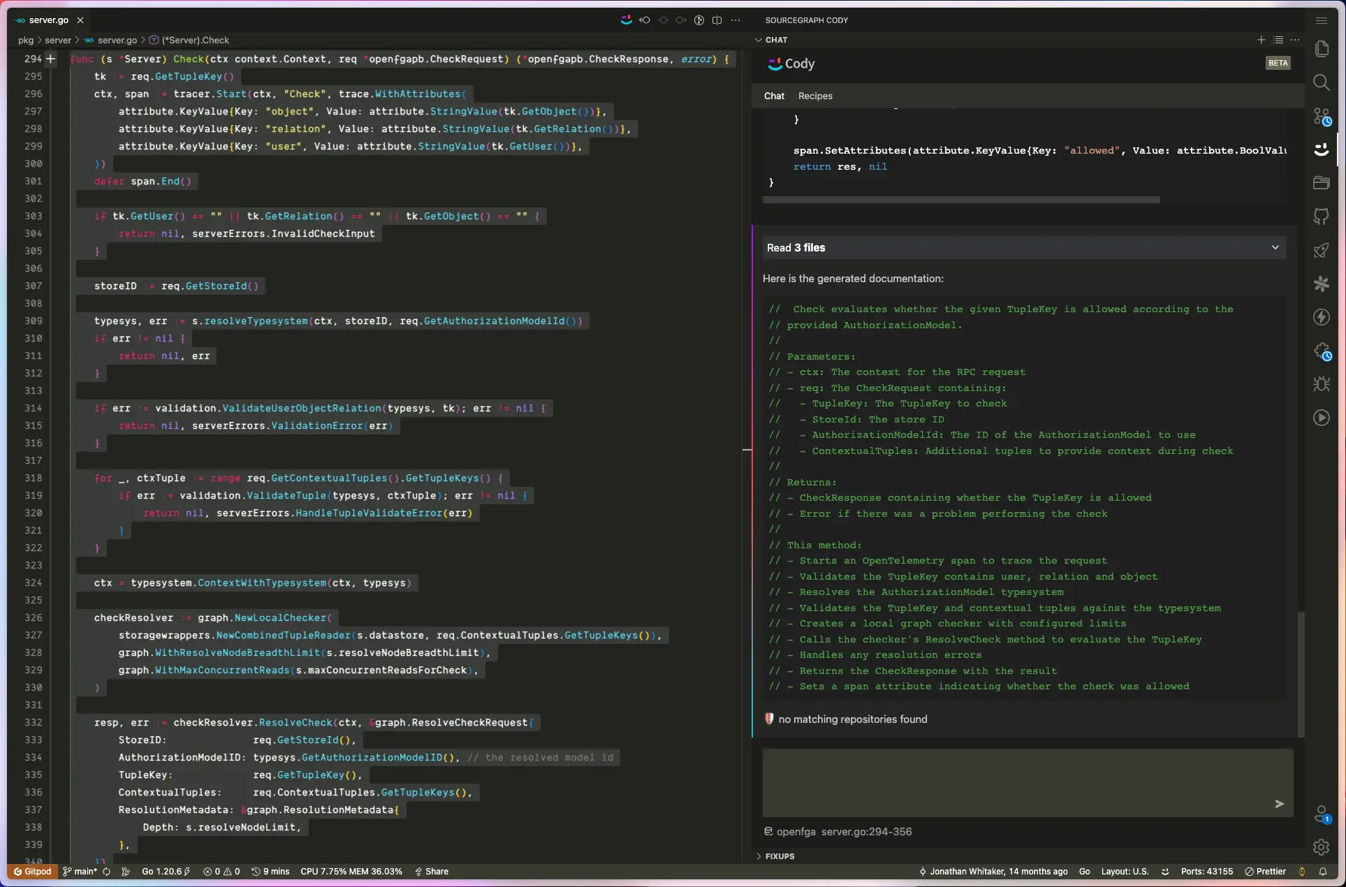The image size is (1346, 887).
Task: Click the Ports: 43155 status item
Action: [x=1206, y=871]
